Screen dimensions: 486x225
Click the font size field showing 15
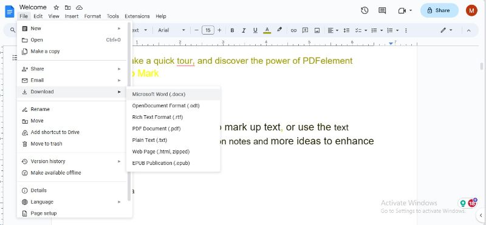tap(208, 30)
